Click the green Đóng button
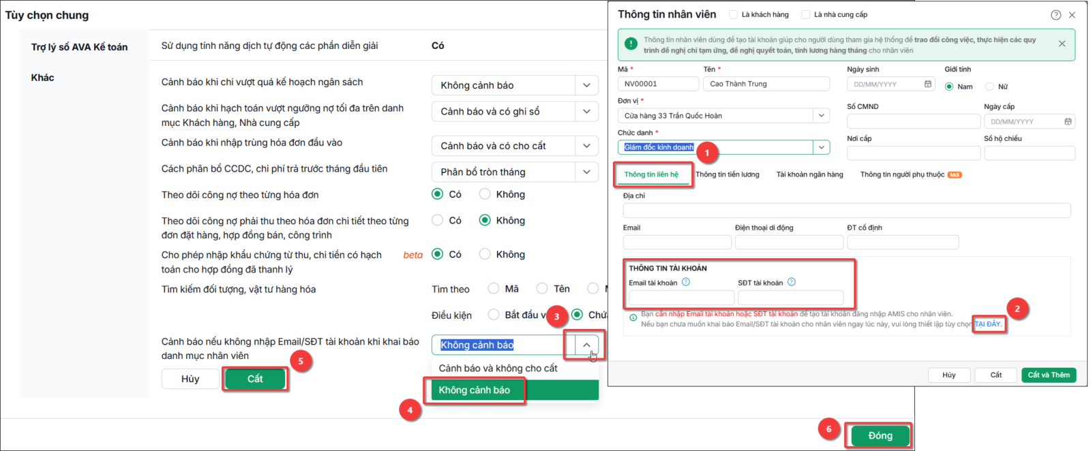Viewport: 1091px width, 451px height. 880,435
